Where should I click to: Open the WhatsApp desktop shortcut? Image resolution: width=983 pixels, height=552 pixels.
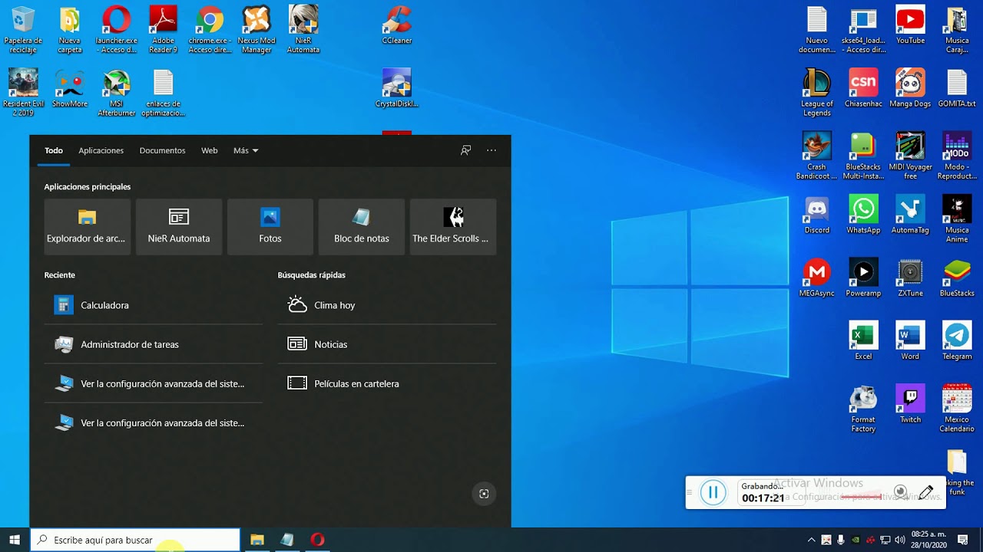(x=863, y=215)
